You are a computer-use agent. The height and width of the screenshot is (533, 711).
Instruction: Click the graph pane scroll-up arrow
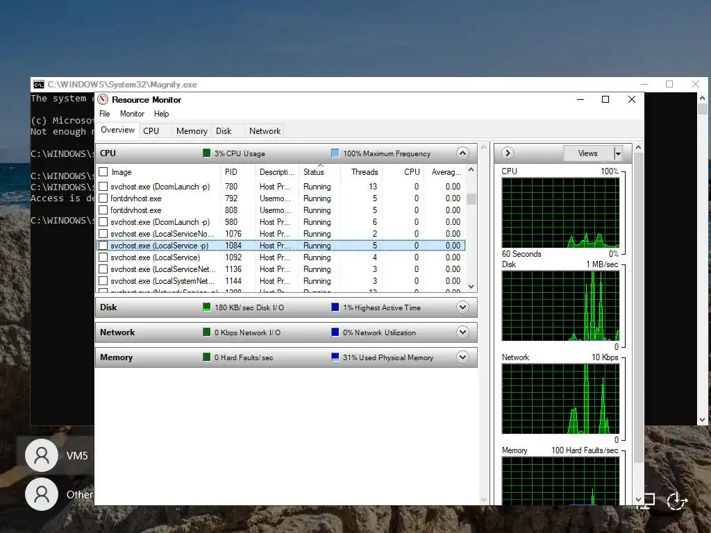[x=639, y=148]
